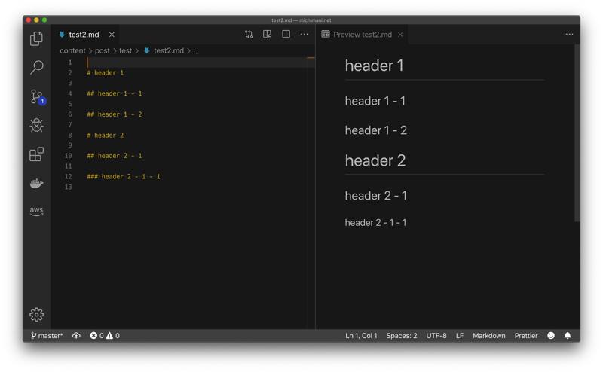603x372 pixels.
Task: Click preview heading 'header 1 - 1'
Action: (x=375, y=101)
